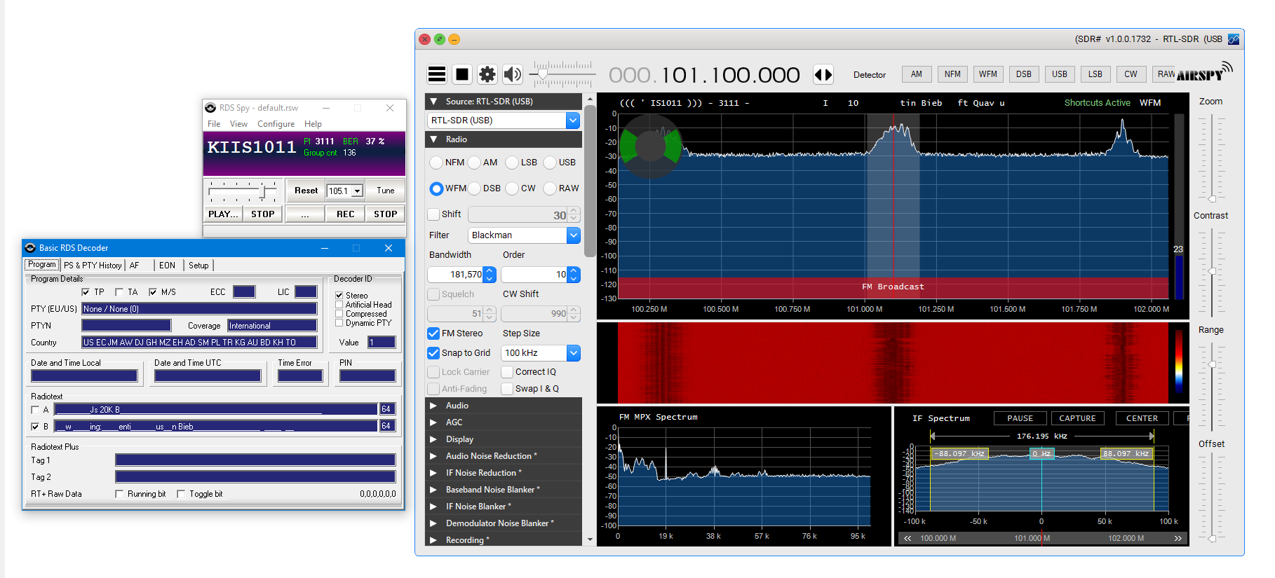The height and width of the screenshot is (578, 1275).
Task: Open the Blackman filter dropdown
Action: [x=573, y=235]
